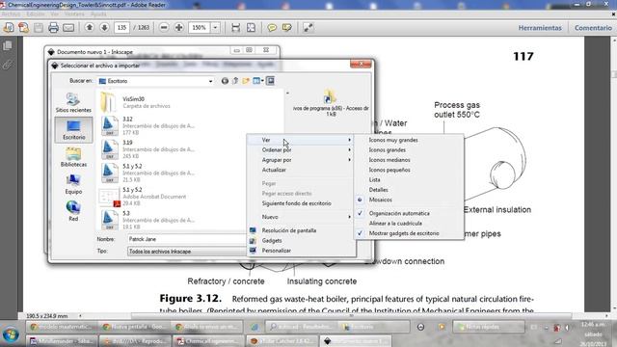The height and width of the screenshot is (347, 617).
Task: Toggle the preview pane icon in dialog
Action: click(270, 81)
